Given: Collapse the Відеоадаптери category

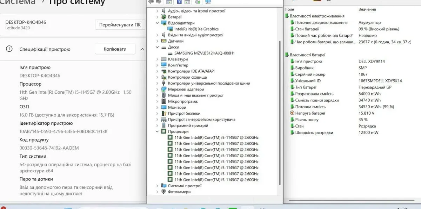Looking at the screenshot, I should 157,23.
